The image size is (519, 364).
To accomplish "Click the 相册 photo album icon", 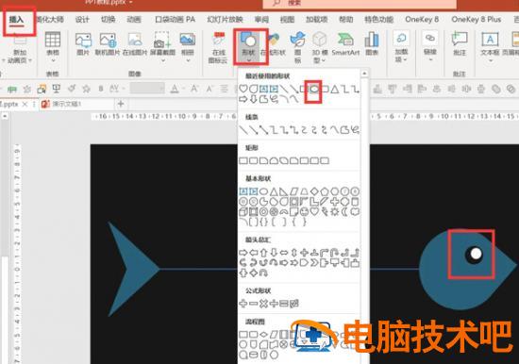I will pos(188,40).
